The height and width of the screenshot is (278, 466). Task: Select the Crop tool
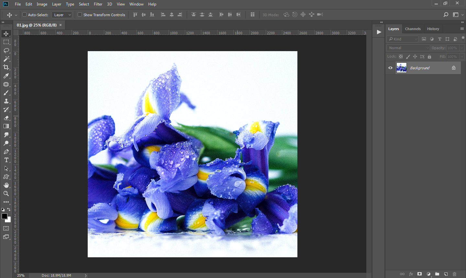point(6,67)
